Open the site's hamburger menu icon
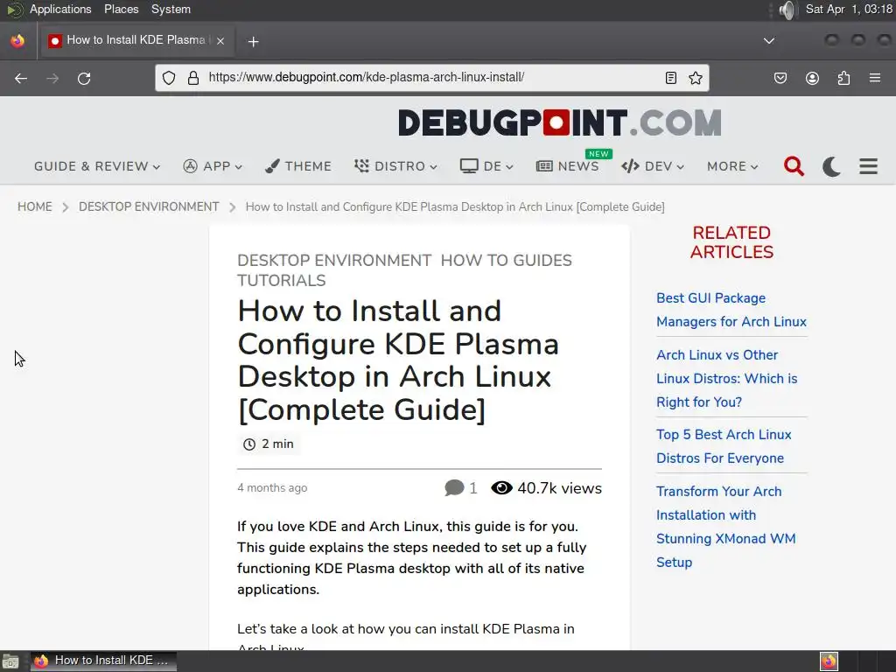 point(869,166)
